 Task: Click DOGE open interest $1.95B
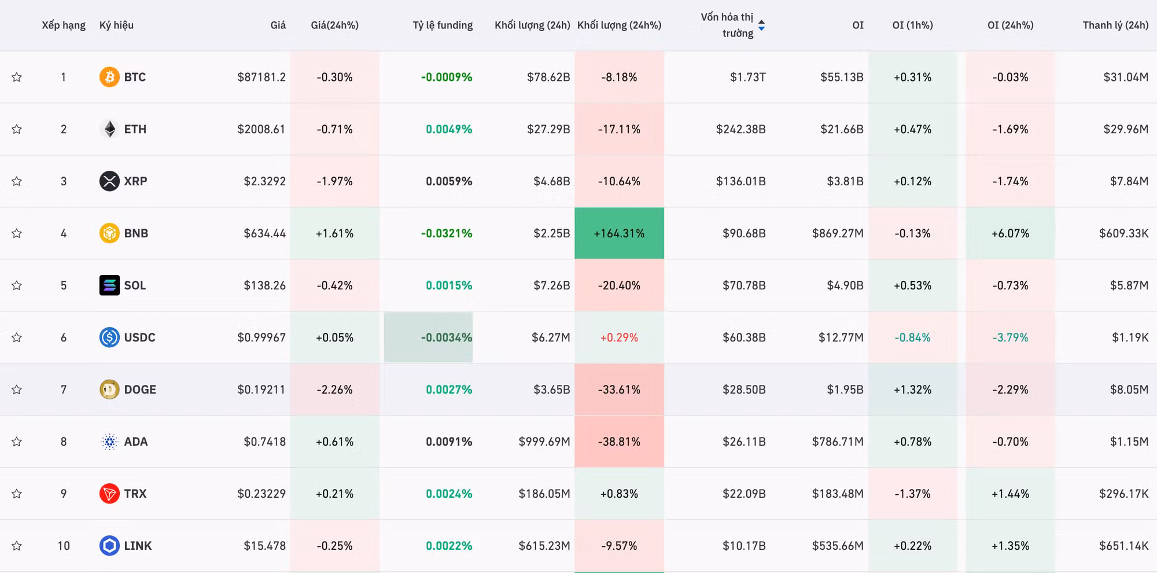click(845, 390)
